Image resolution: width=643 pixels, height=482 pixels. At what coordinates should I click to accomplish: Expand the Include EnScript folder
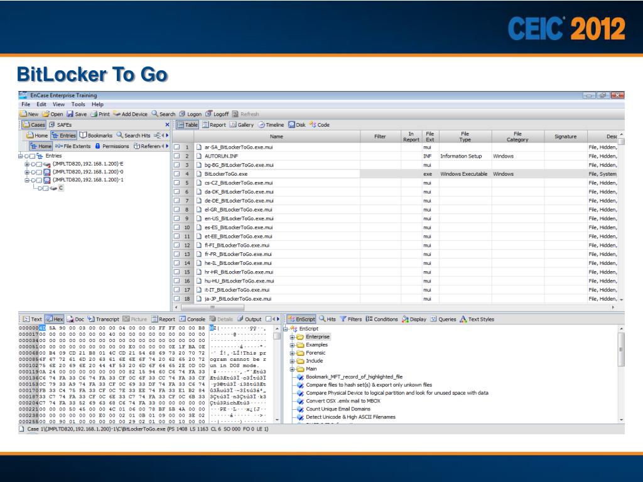coord(293,361)
